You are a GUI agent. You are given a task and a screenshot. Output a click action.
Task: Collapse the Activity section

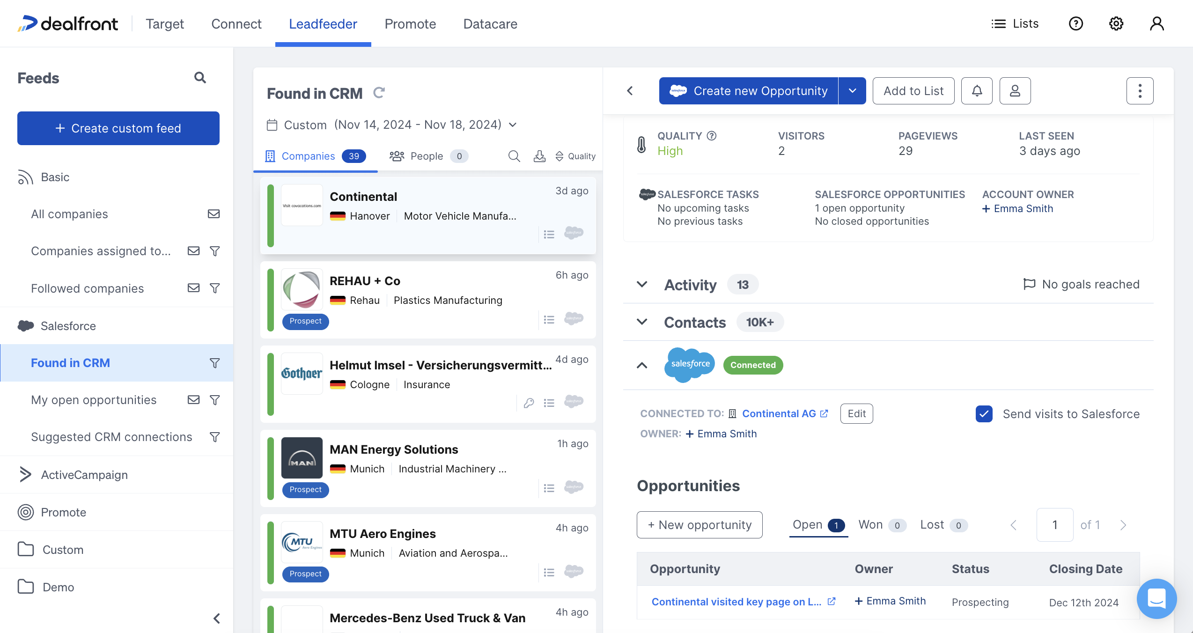pyautogui.click(x=642, y=284)
